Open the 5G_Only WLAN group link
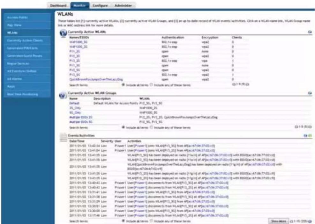Image resolution: width=315 pixels, height=224 pixels. 75,112
